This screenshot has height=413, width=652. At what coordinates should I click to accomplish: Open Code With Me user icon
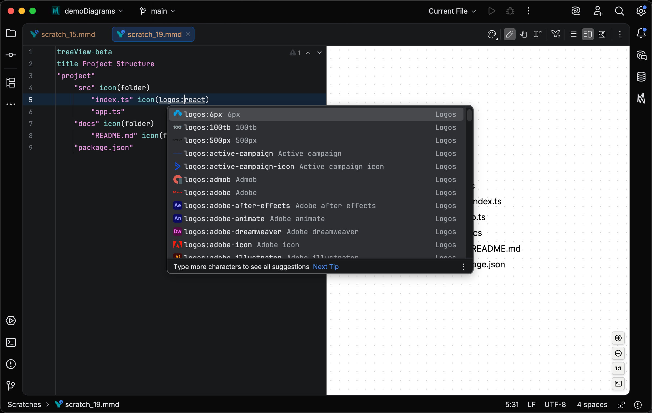[598, 11]
